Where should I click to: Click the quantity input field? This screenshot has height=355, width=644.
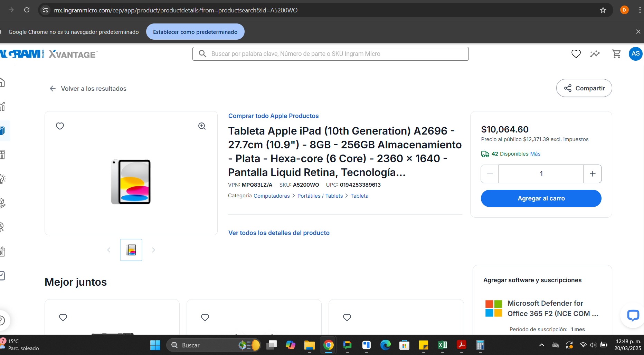(541, 174)
